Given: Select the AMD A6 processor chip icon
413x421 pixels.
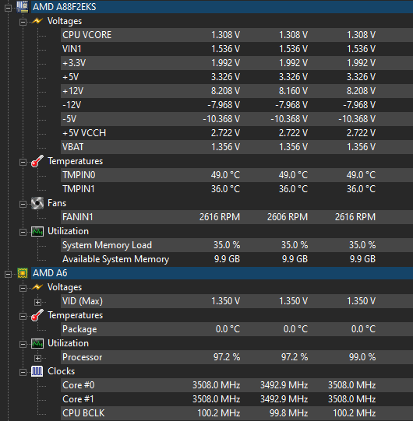Looking at the screenshot, I should (x=23, y=273).
